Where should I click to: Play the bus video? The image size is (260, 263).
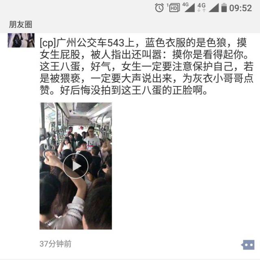[x=76, y=166]
